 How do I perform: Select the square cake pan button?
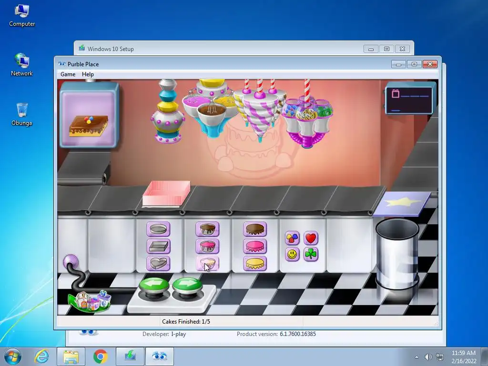(158, 246)
